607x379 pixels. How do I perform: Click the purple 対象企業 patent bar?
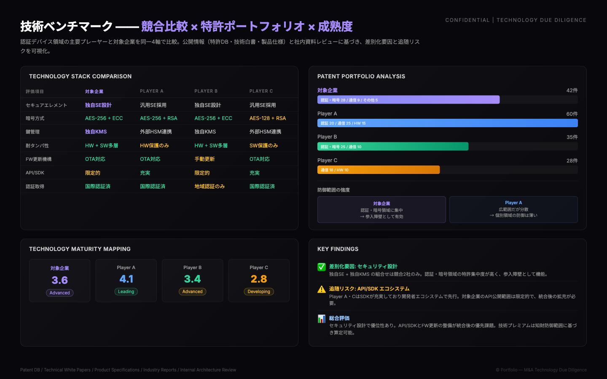point(408,100)
